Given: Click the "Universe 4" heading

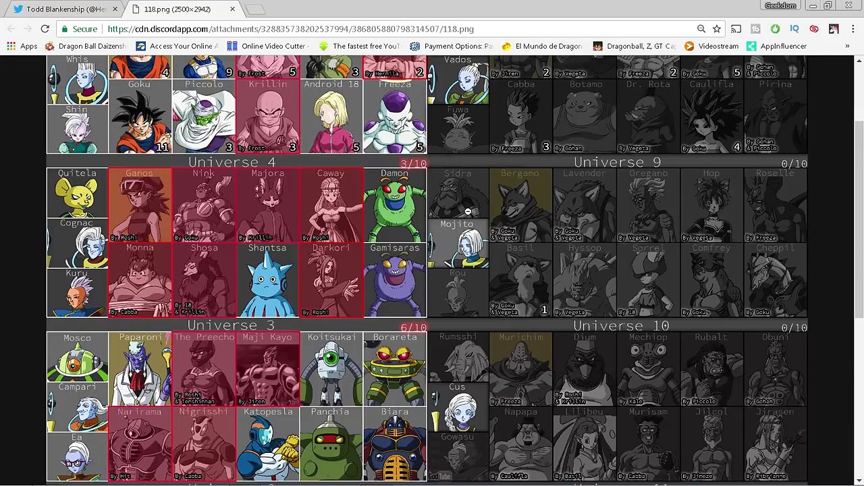Looking at the screenshot, I should [x=232, y=162].
